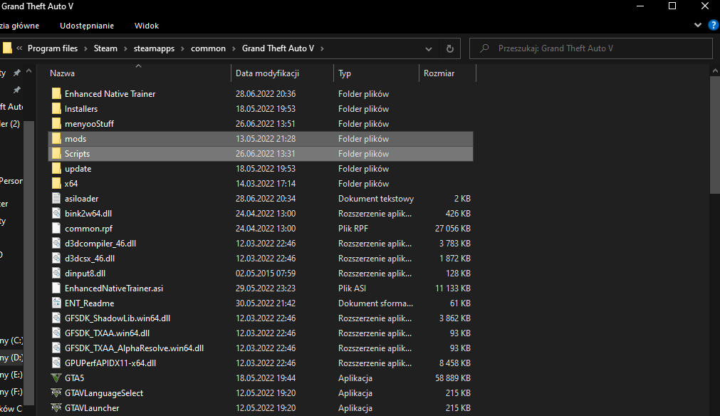Click the navigation pane scrollbar thumb
The width and height of the screenshot is (720, 416).
[x=29, y=263]
